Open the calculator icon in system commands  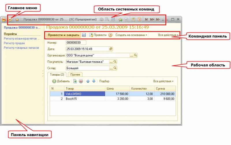pyautogui.click(x=133, y=19)
